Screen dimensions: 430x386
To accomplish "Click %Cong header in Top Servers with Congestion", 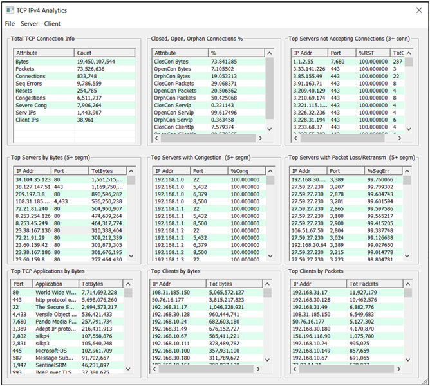I will 247,171.
